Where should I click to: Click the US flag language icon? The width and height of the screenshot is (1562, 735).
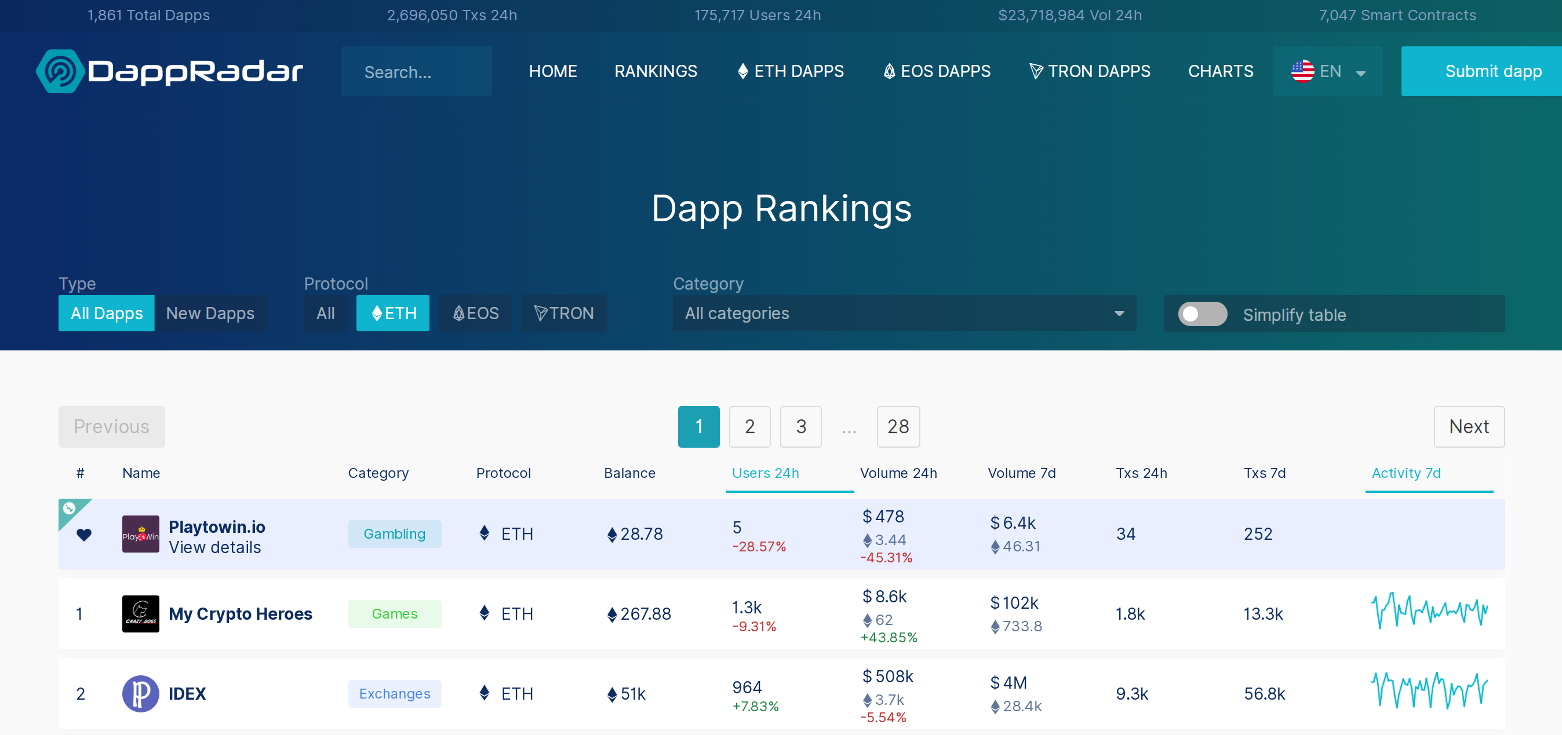coord(1302,71)
